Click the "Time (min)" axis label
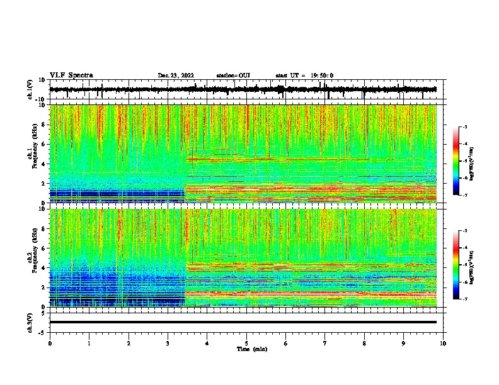The image size is (499, 385). coord(252,349)
